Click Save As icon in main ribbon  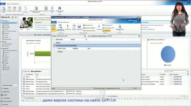click(x=4, y=8)
